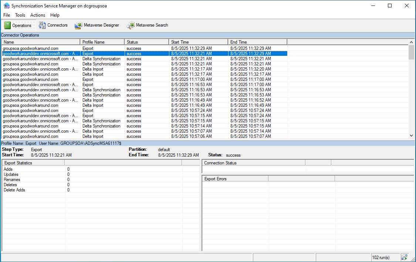This screenshot has height=262, width=416.
Task: Sort by Profile Name column header
Action: (102, 42)
